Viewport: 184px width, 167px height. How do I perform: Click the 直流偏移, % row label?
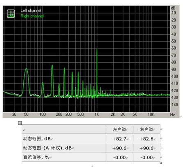(36, 157)
